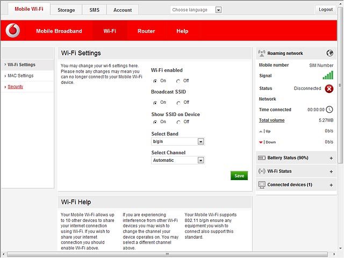This screenshot has width=344, height=258.
Task: Click the Time connected clock icon
Action: pos(329,110)
